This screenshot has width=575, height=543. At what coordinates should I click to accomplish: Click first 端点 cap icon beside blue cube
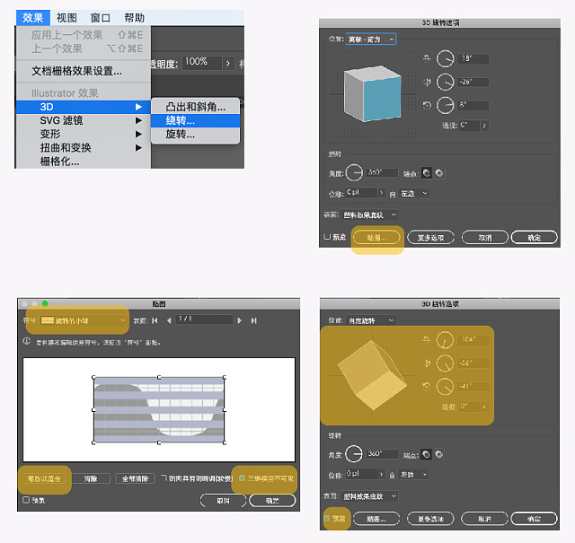tap(426, 172)
